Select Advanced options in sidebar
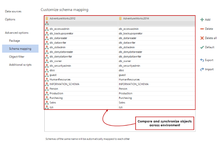Image resolution: width=222 pixels, height=146 pixels. point(17,33)
